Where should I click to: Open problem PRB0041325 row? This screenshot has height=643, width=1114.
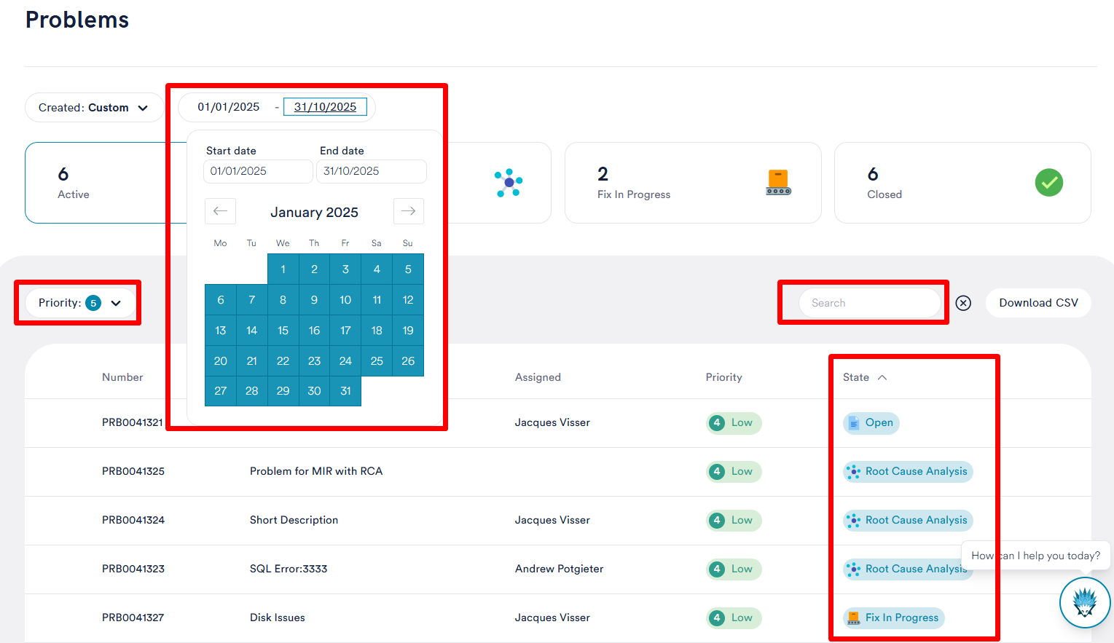(133, 471)
